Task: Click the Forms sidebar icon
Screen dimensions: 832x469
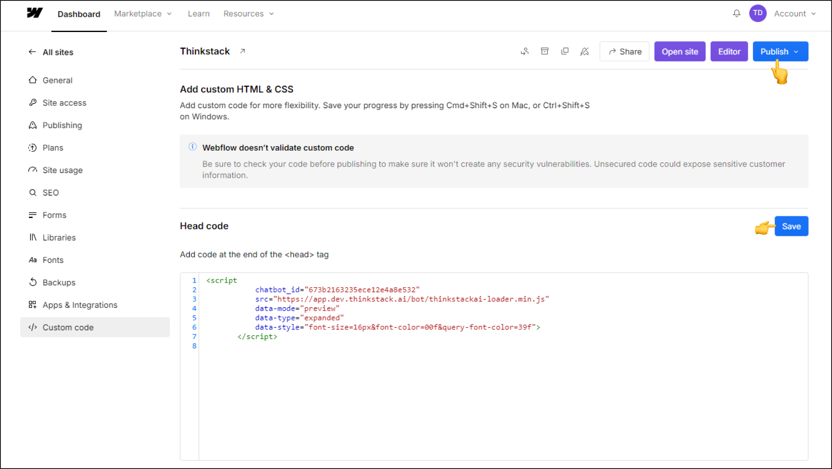Action: tap(32, 215)
